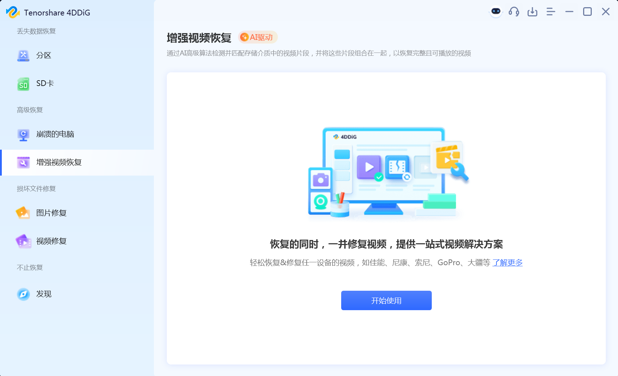Click the download/import icon in title bar
Viewport: 618px width, 376px height.
point(532,12)
